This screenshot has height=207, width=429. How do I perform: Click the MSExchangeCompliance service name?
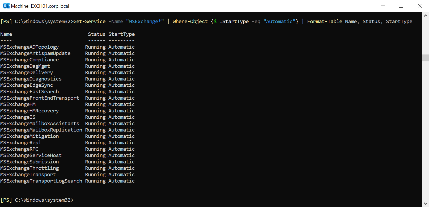coord(29,60)
